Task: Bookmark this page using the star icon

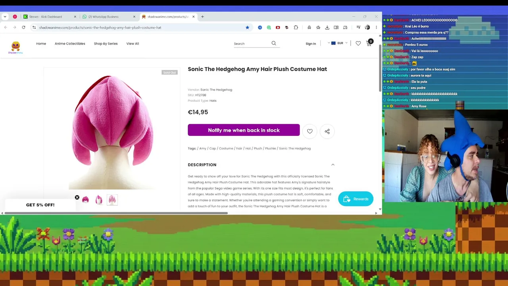Action: (247, 27)
